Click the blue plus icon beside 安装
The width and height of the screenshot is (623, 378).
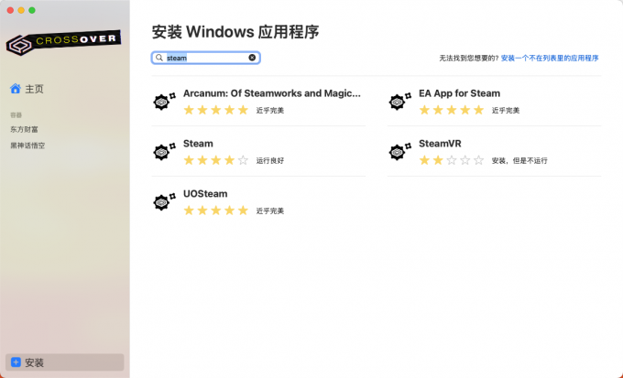16,362
